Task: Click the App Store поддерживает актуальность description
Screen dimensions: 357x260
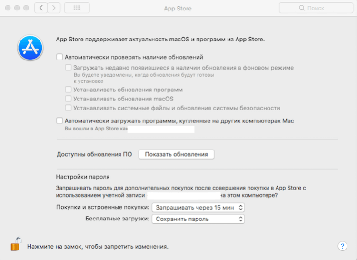Action: pos(160,39)
